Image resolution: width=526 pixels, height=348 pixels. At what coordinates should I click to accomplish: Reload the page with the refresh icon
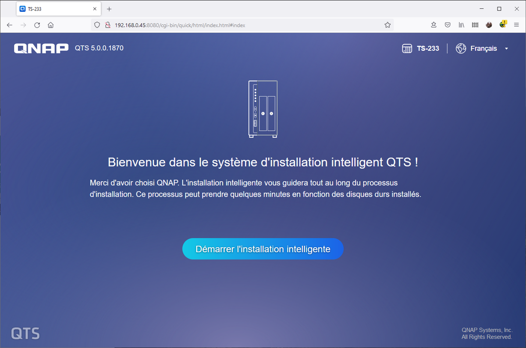37,25
